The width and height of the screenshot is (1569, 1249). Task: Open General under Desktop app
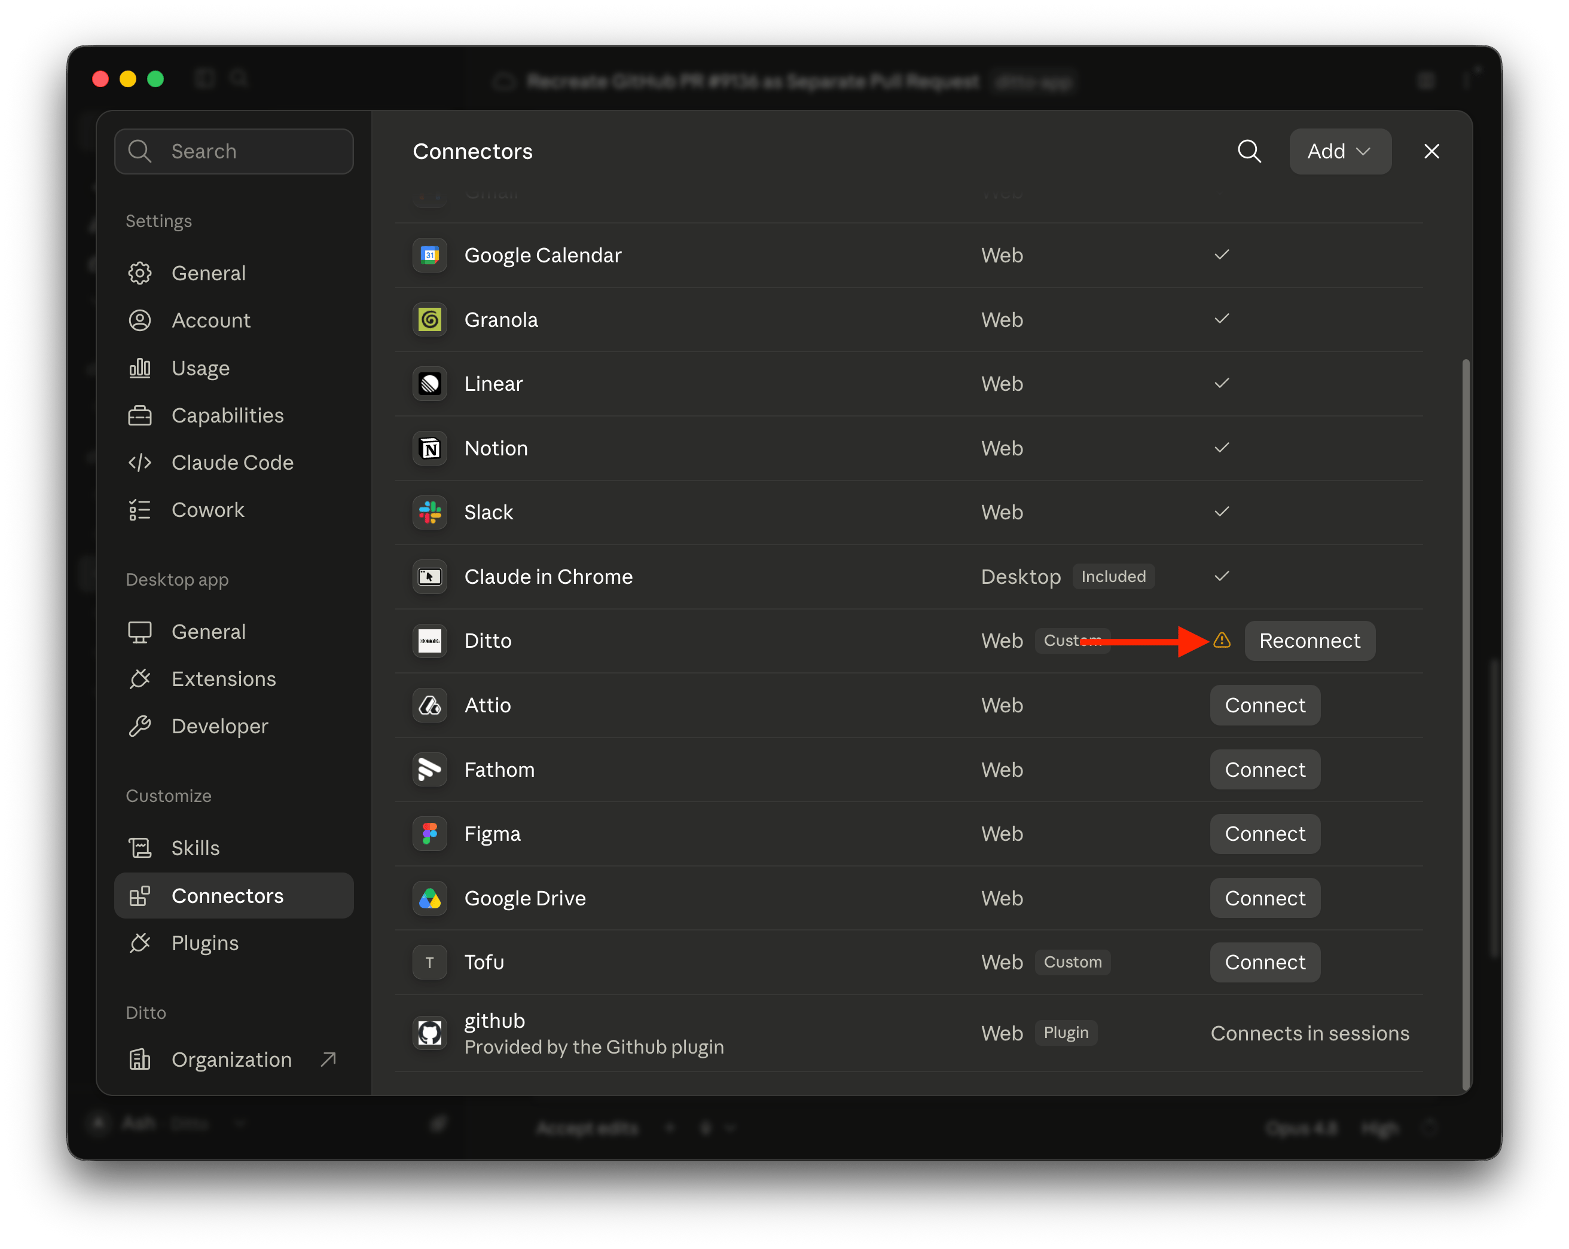[234, 632]
